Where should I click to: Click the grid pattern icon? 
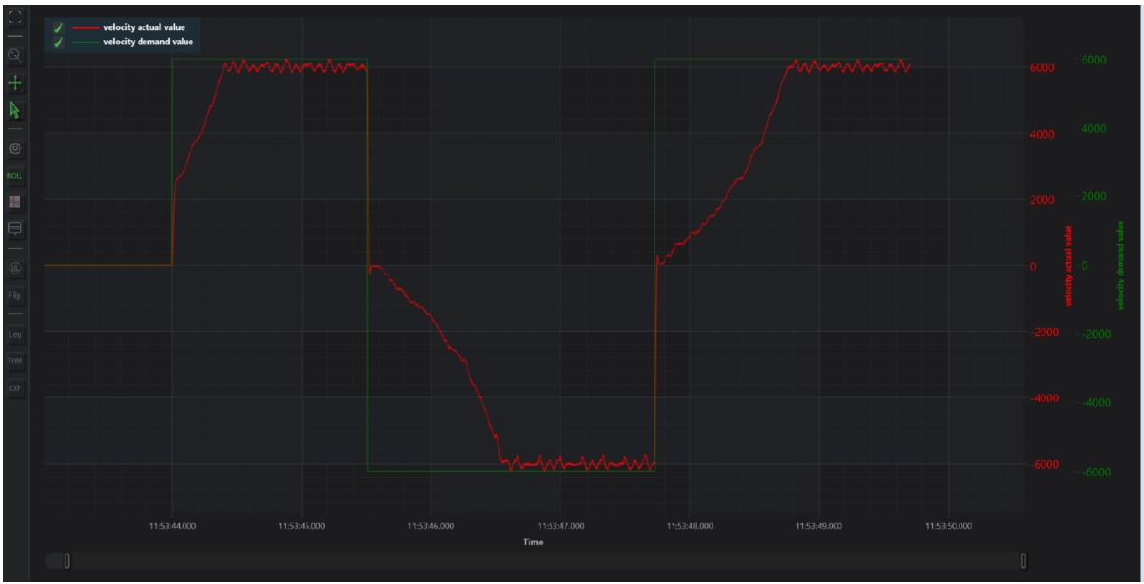click(15, 202)
